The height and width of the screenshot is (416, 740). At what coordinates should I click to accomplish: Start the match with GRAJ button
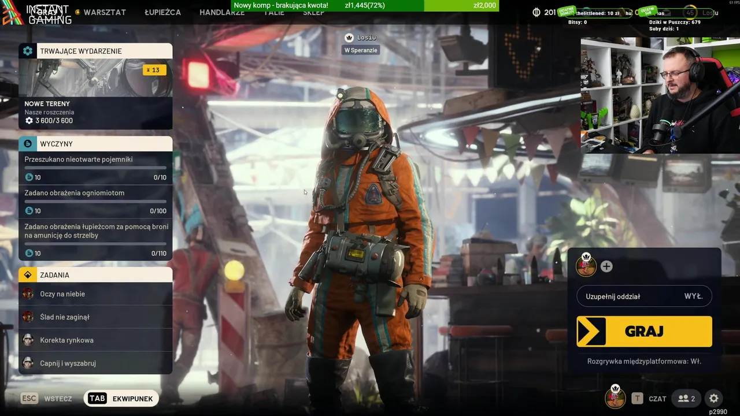pyautogui.click(x=644, y=332)
